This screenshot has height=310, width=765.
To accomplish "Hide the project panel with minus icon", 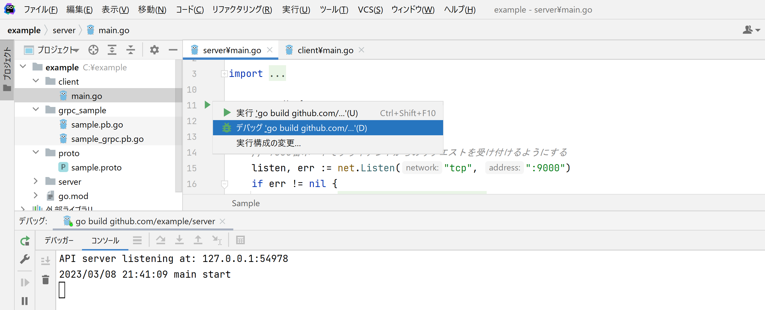I will coord(173,50).
